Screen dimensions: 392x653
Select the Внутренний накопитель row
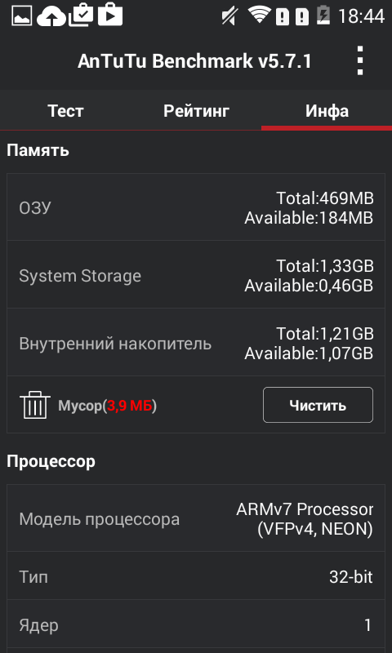(x=196, y=342)
